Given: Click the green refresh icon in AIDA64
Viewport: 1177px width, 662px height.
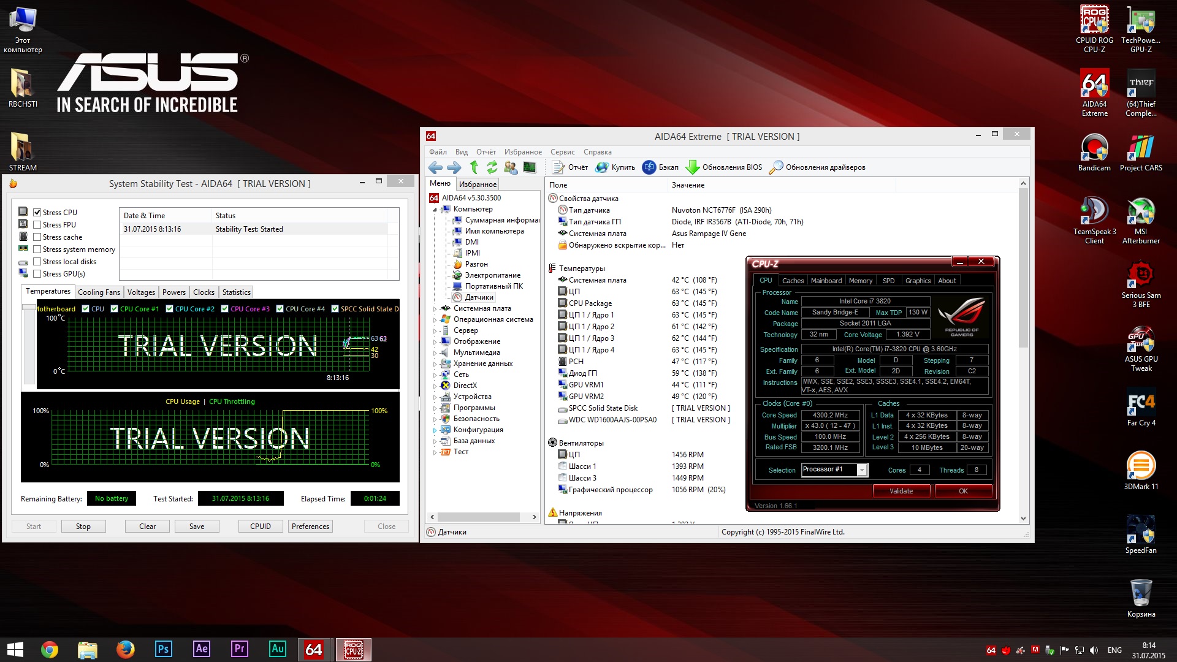Looking at the screenshot, I should [492, 167].
